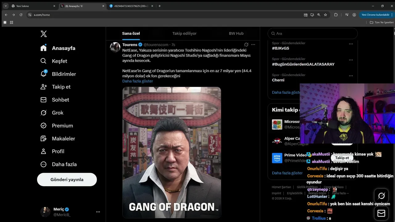Click Grok icon on Tourens post
Image resolution: width=395 pixels, height=222 pixels.
point(246,45)
